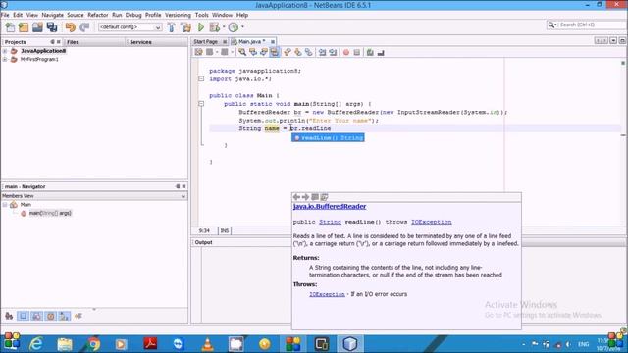Open the File menu
The image size is (628, 353).
coord(5,15)
